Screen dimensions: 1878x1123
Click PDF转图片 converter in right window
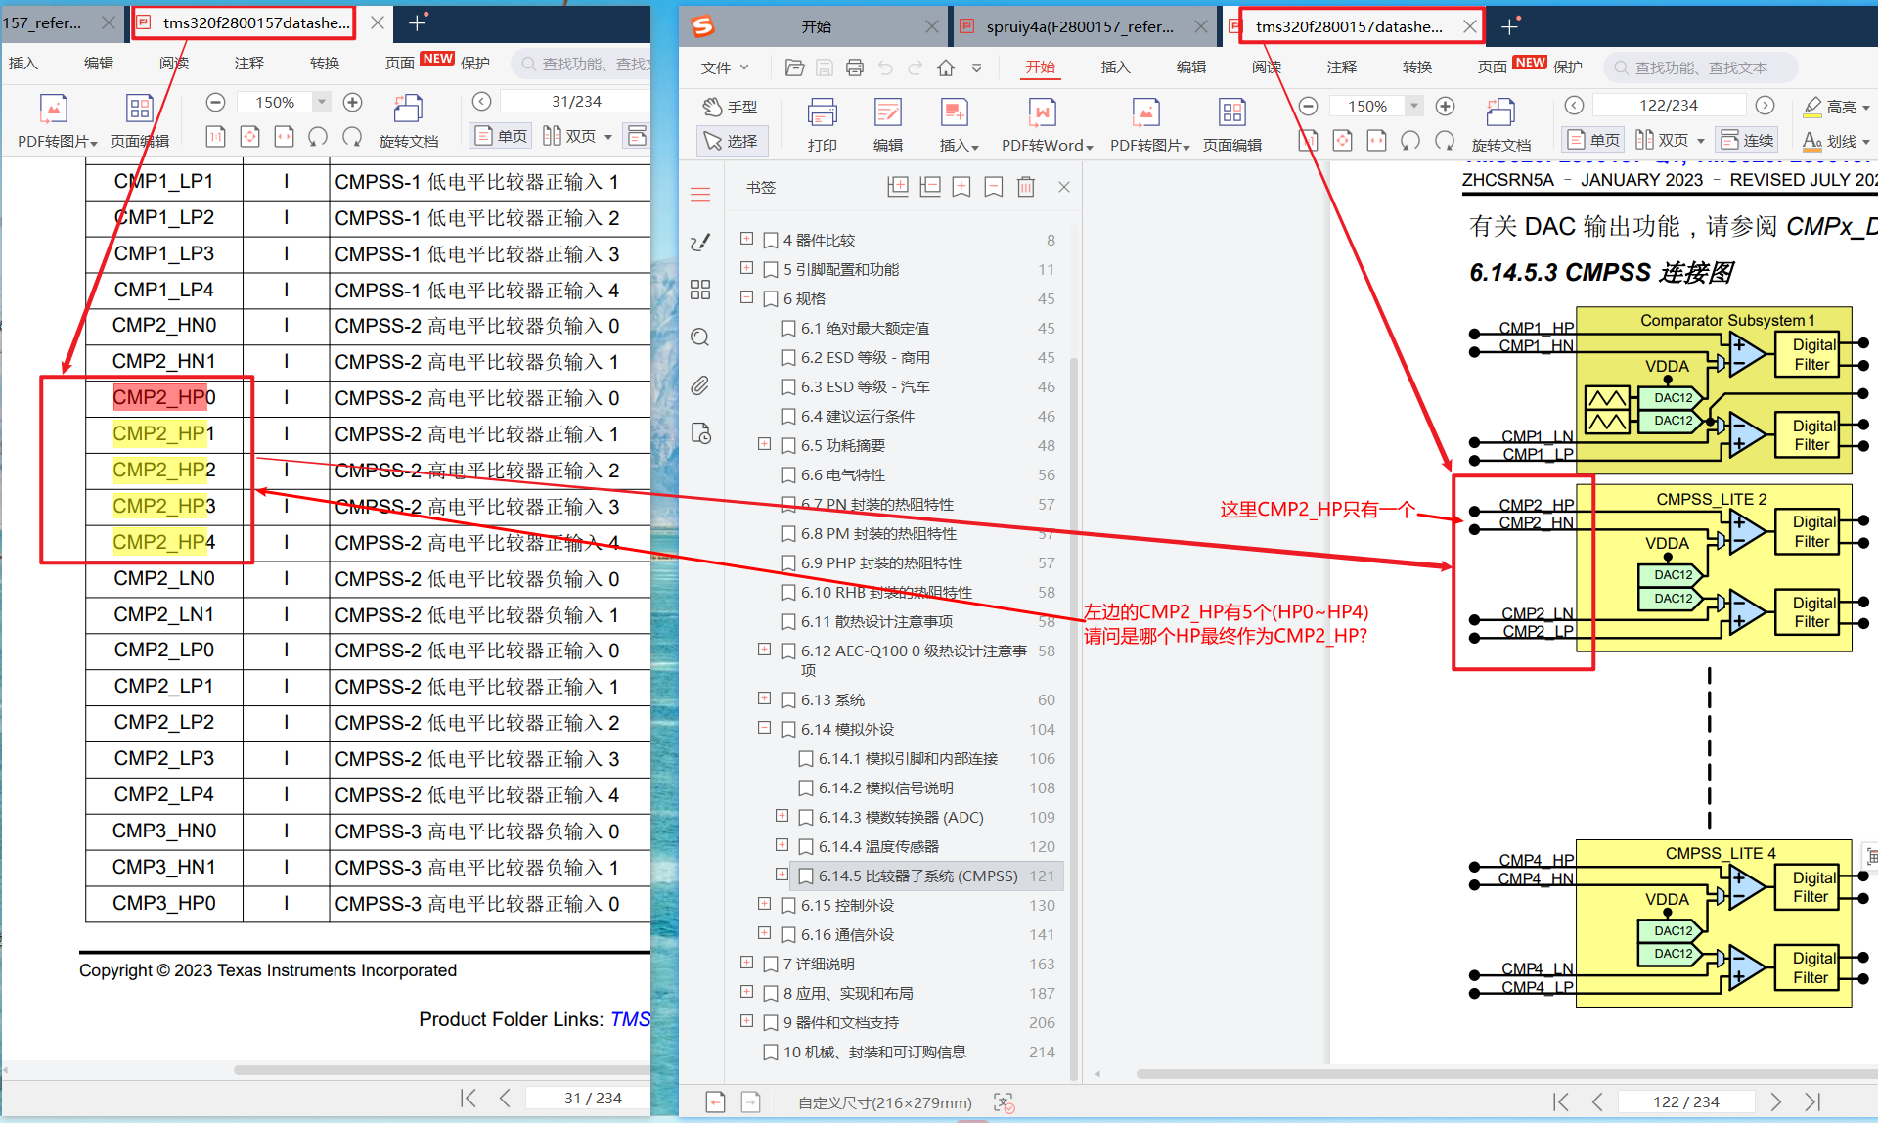(1149, 124)
